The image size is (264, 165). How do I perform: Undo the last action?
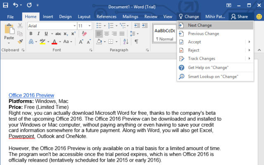click(16, 5)
